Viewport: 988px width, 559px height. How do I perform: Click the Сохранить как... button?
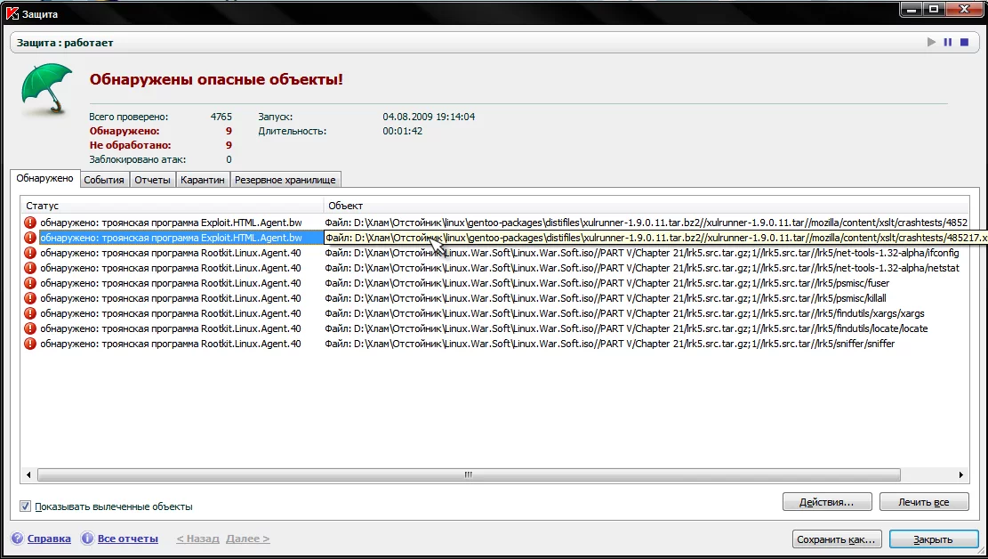pyautogui.click(x=836, y=539)
